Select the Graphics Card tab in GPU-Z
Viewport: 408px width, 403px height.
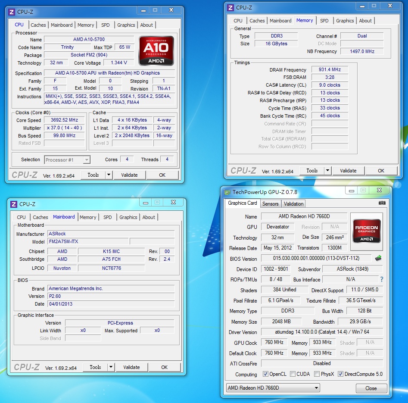(x=242, y=203)
